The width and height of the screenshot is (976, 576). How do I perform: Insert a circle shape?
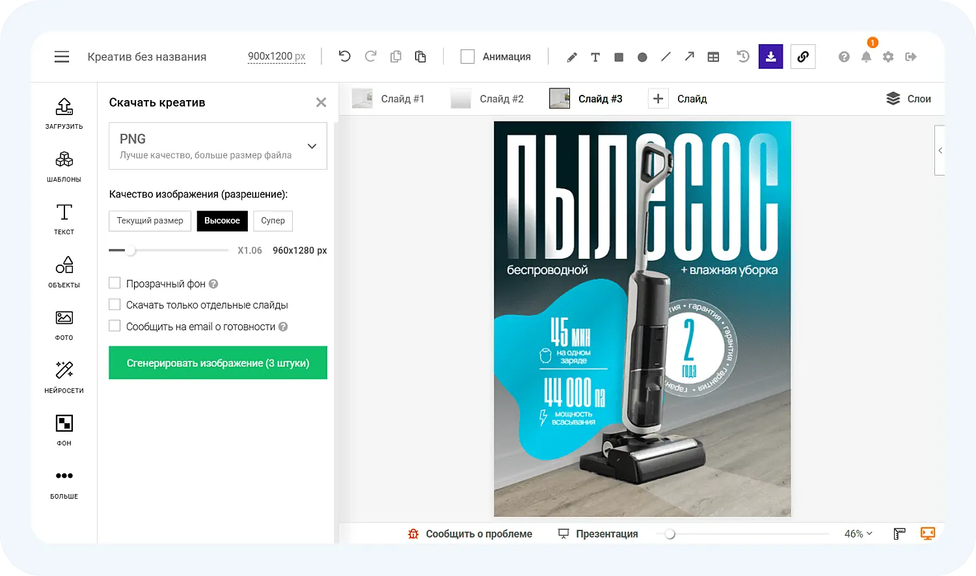click(642, 57)
